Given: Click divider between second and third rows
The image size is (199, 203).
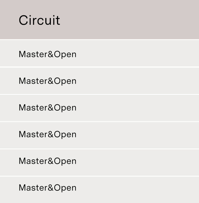Looking at the screenshot, I should click(100, 95).
